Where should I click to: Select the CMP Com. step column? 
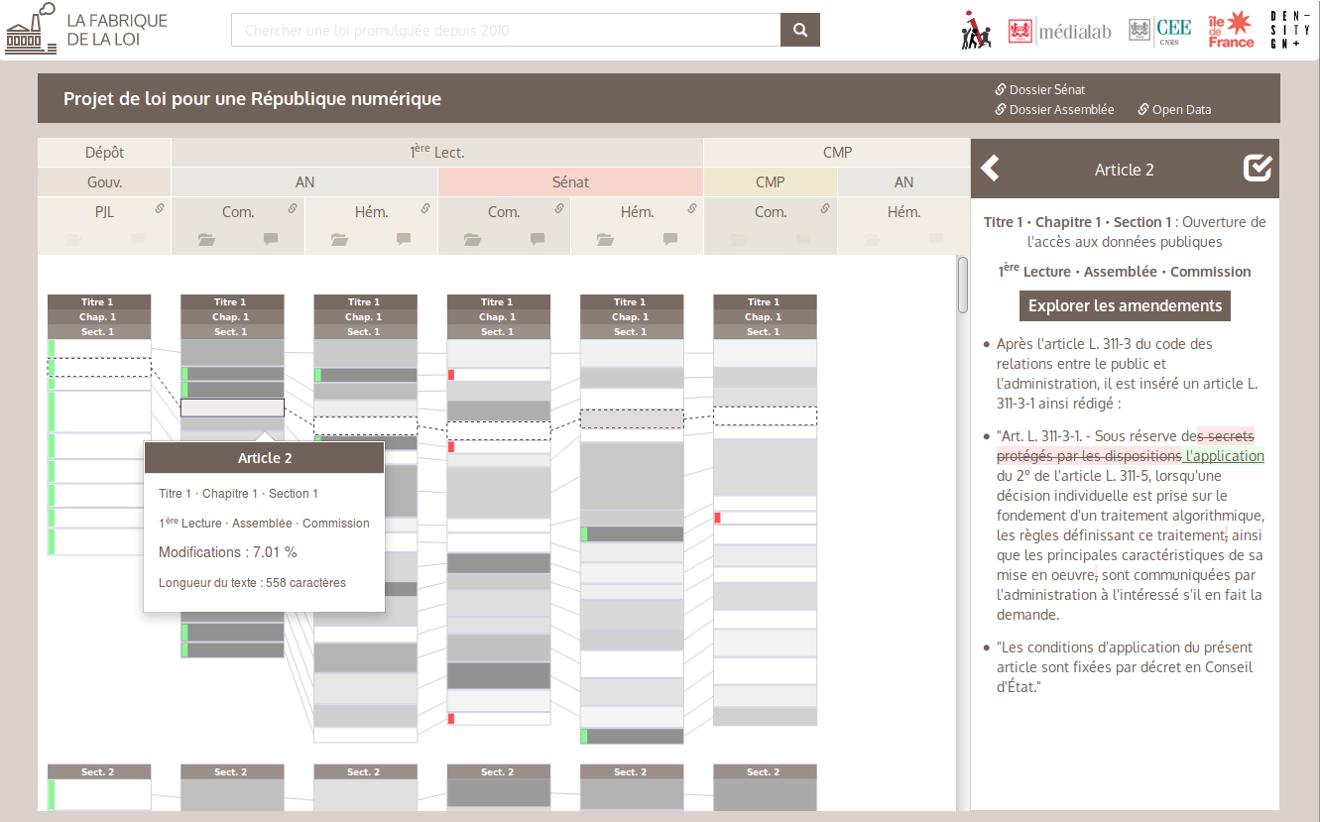click(x=770, y=212)
